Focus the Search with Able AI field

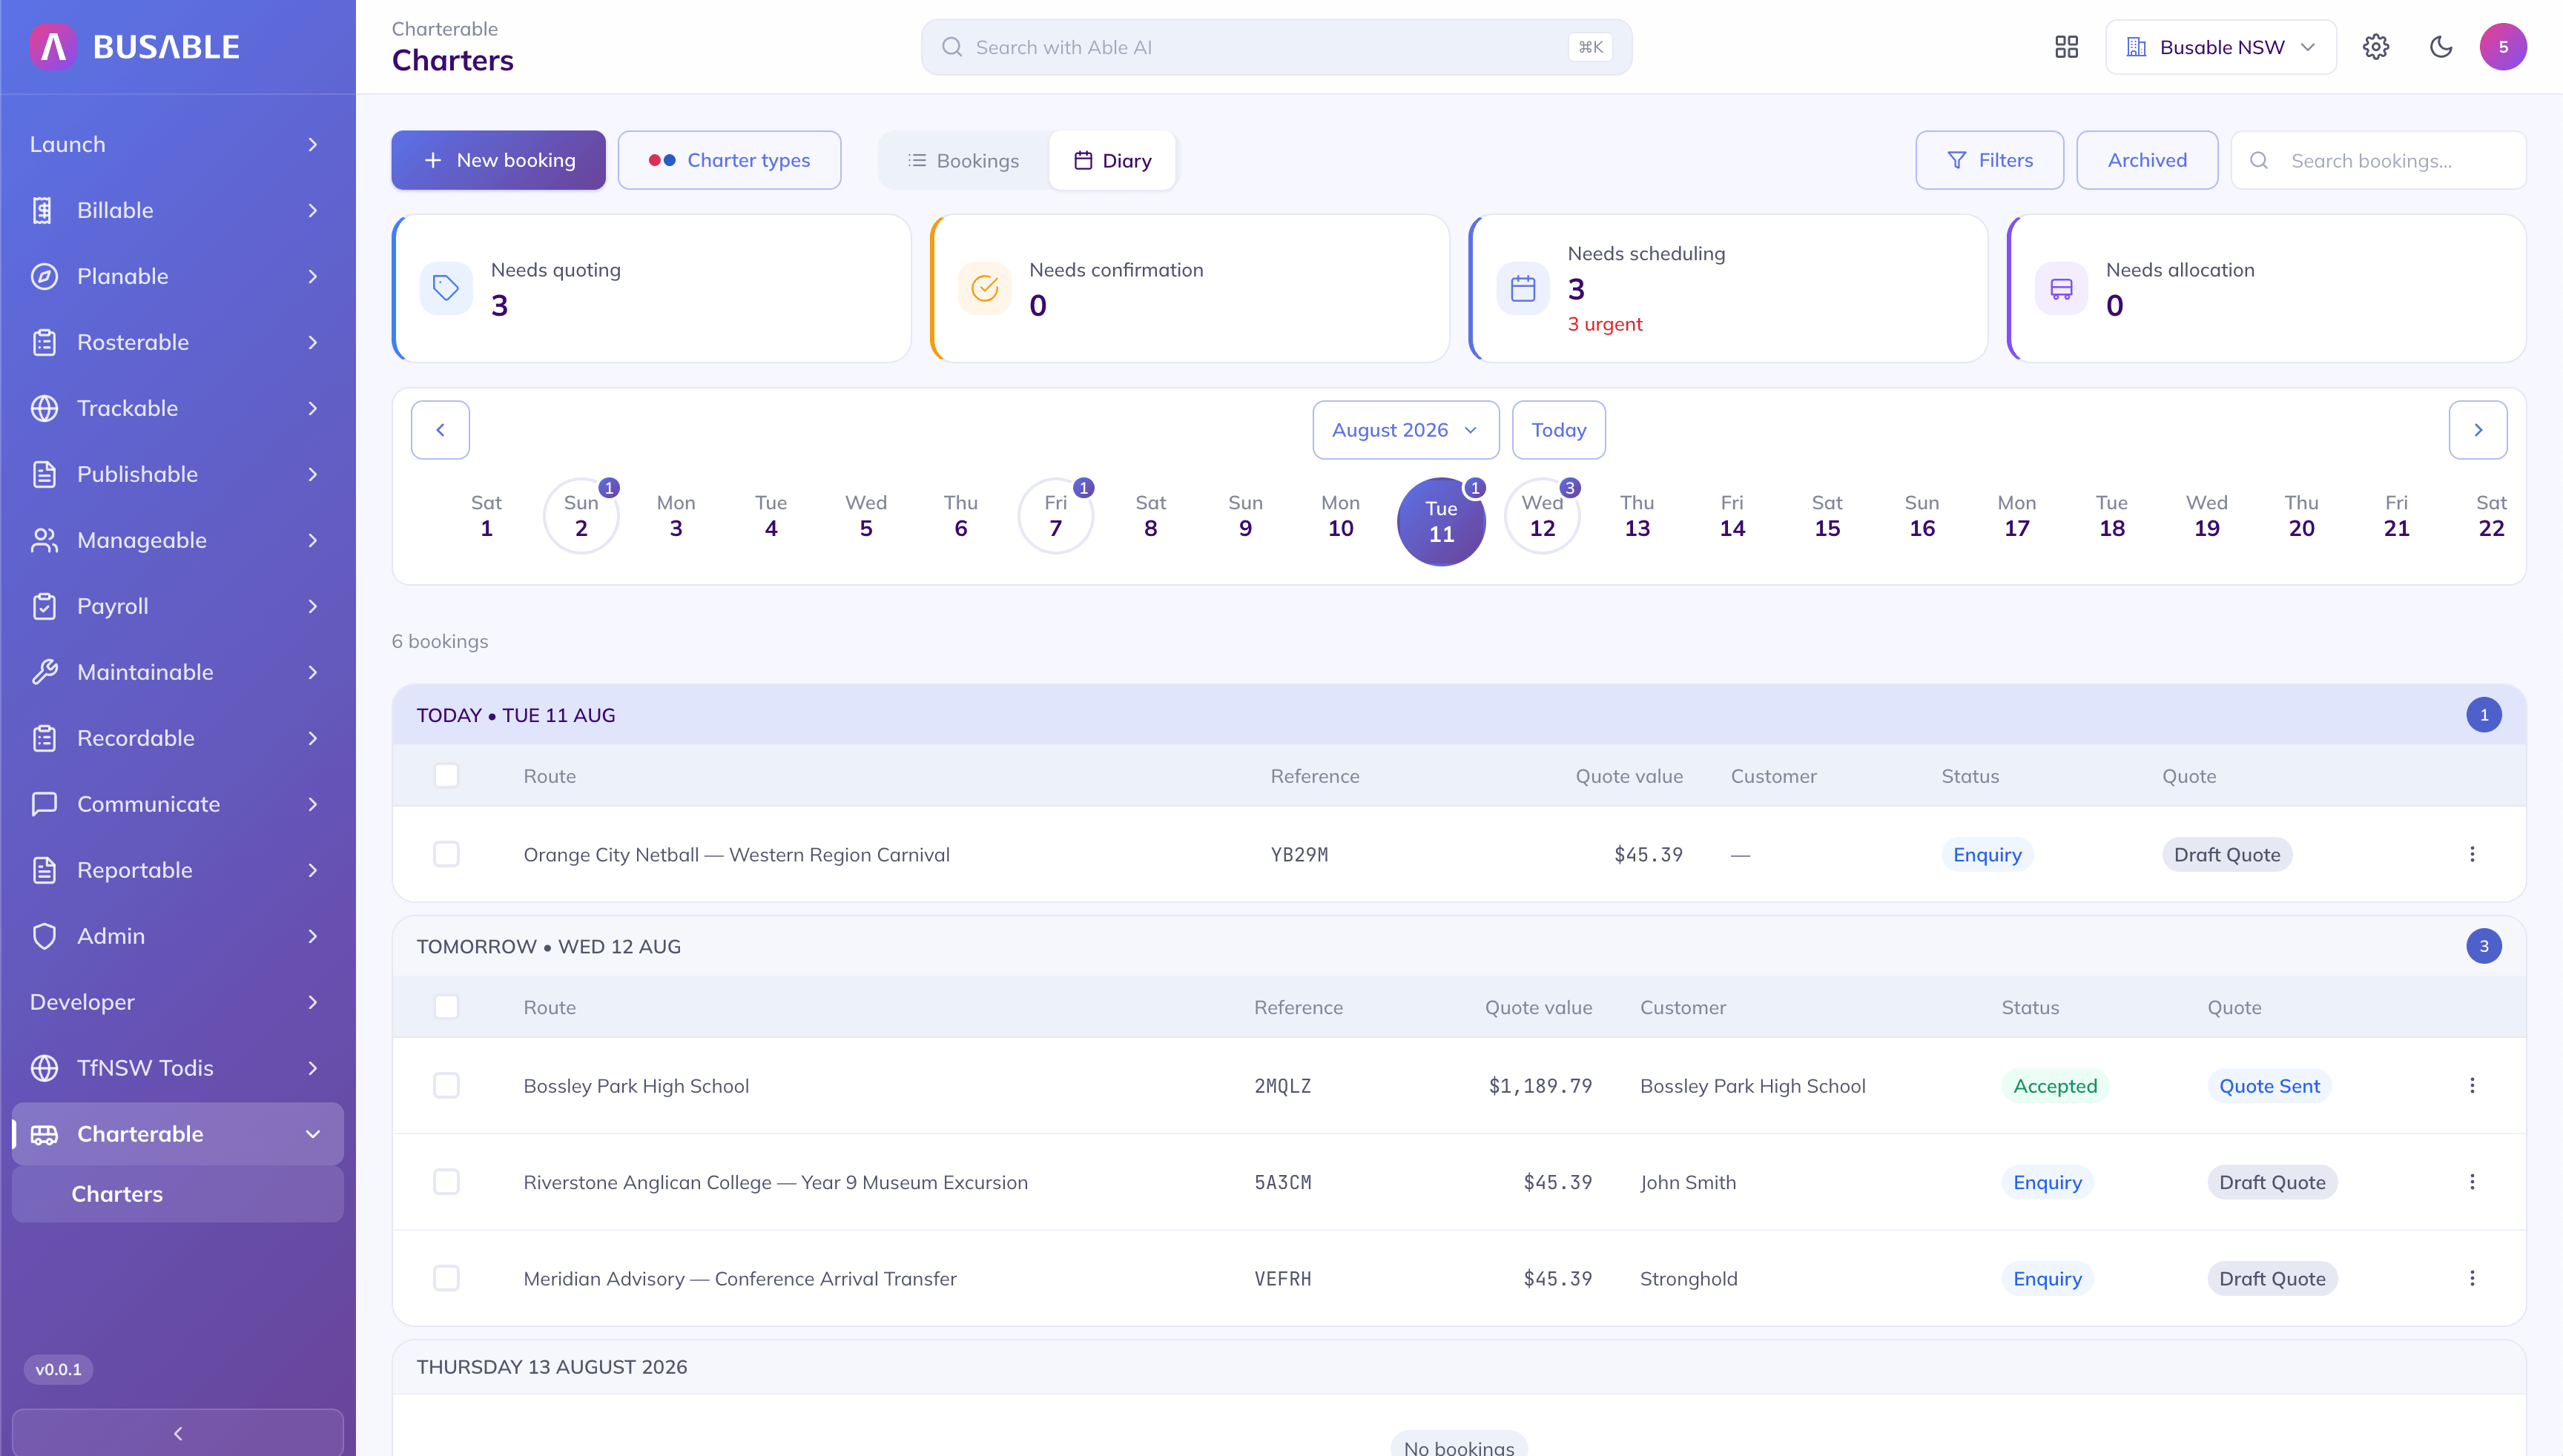(x=1276, y=47)
